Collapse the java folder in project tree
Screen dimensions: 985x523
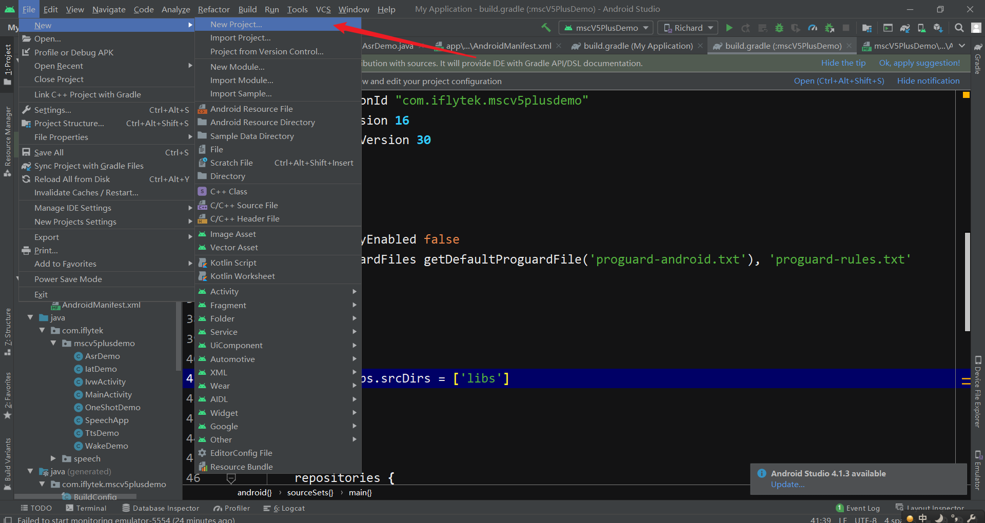pyautogui.click(x=31, y=318)
